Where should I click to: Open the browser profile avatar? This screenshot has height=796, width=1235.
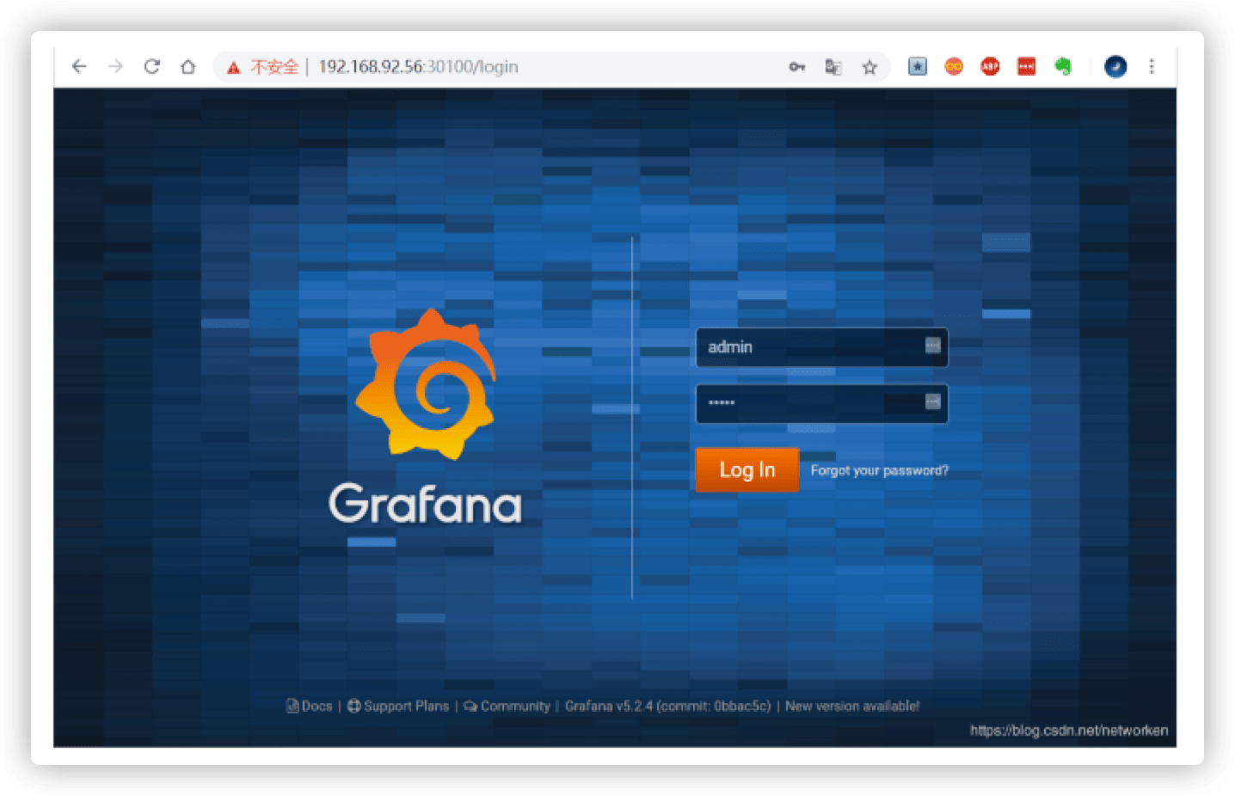click(x=1115, y=66)
